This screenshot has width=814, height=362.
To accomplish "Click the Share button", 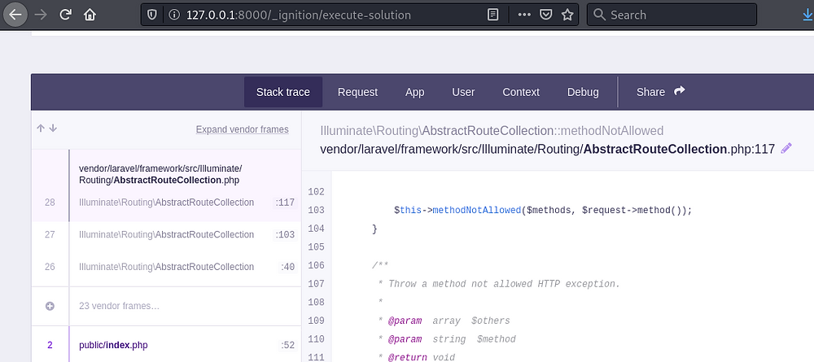I will point(660,92).
